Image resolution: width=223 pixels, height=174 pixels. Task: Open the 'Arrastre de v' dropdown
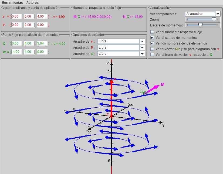point(142,41)
